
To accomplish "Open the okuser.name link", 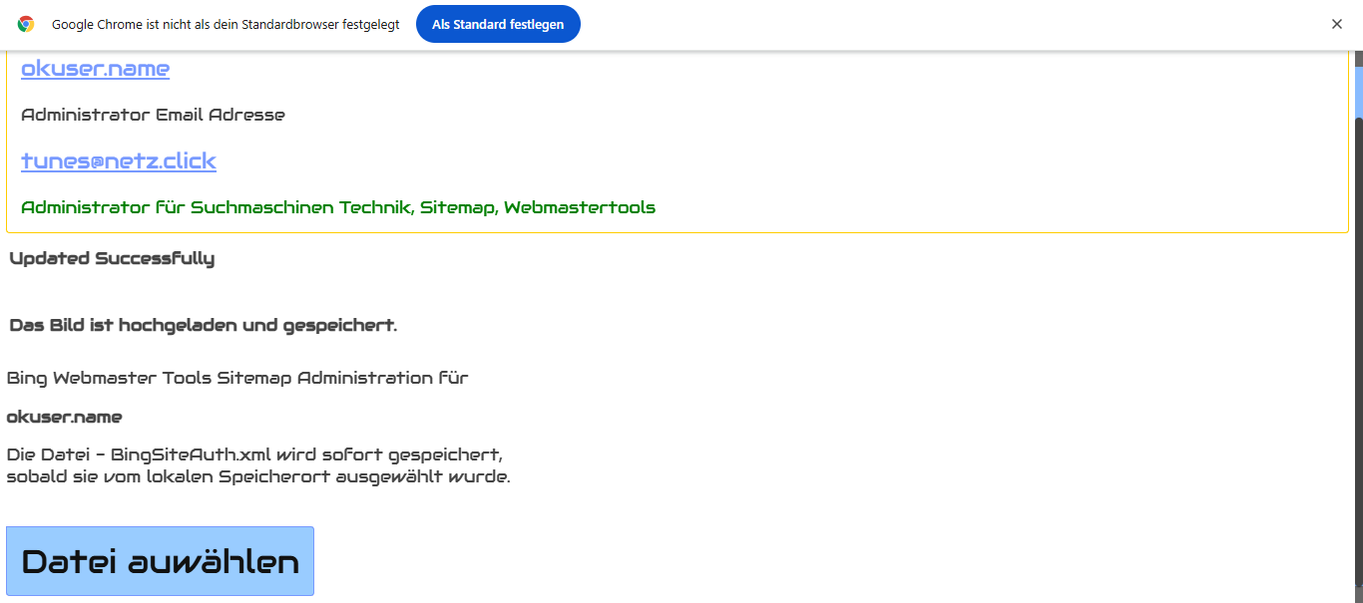I will [96, 68].
